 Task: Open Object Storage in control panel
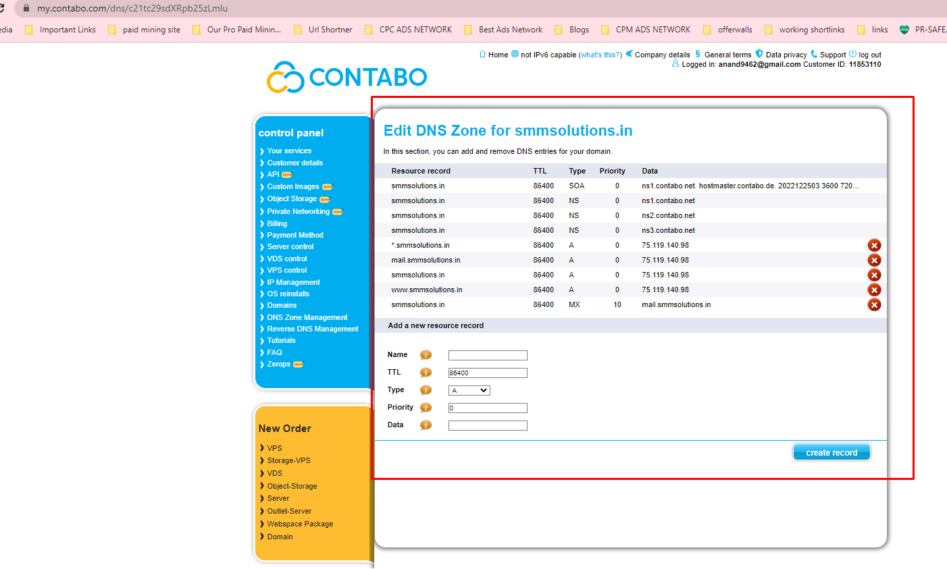(292, 198)
